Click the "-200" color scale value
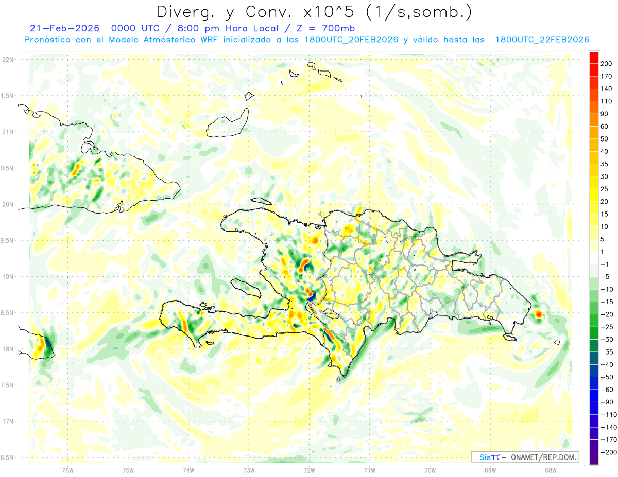The height and width of the screenshot is (477, 618). click(608, 453)
